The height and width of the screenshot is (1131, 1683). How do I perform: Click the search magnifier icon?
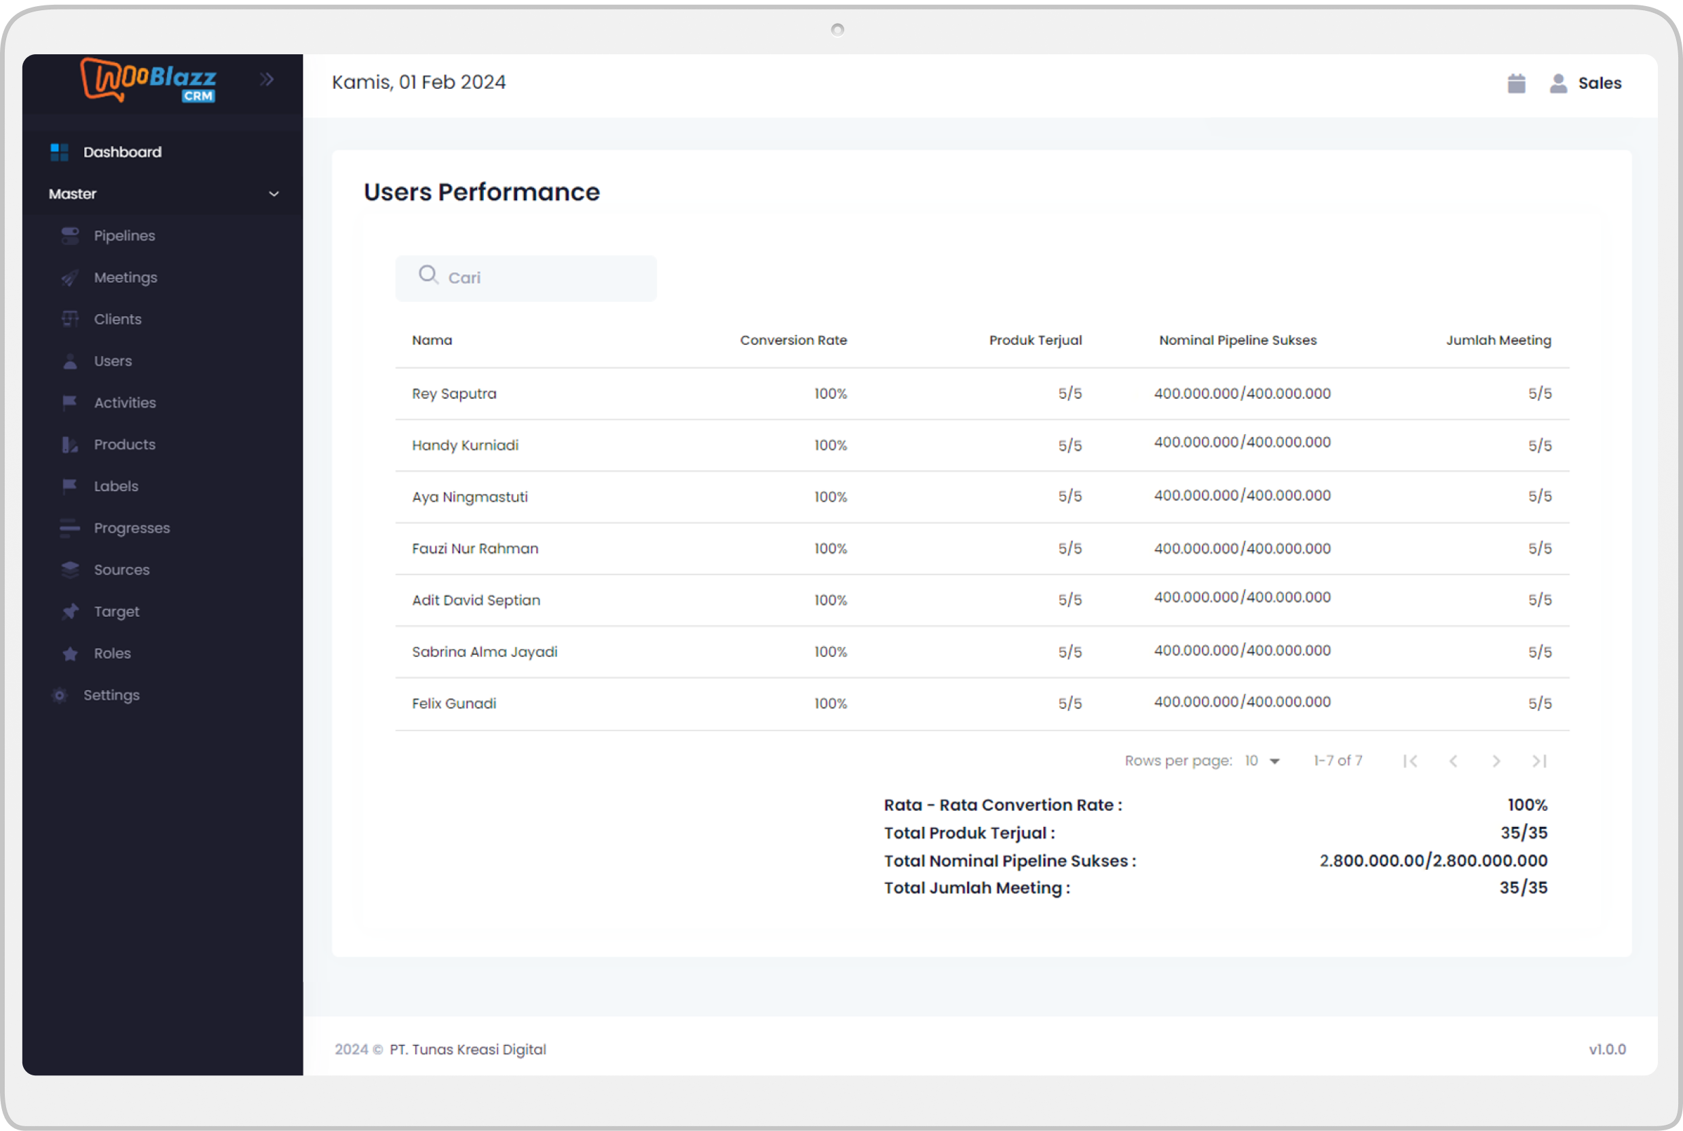tap(428, 275)
